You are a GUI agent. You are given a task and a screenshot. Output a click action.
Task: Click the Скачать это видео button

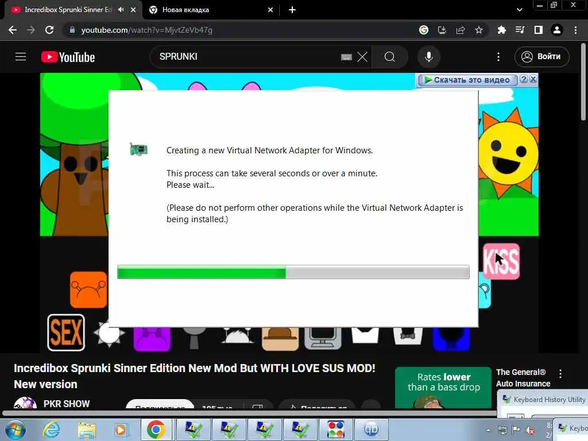click(467, 80)
